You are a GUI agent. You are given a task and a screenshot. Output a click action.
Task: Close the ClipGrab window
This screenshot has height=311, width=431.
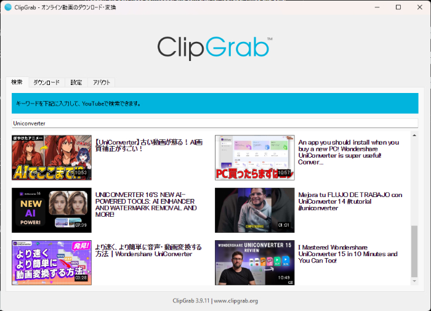click(419, 7)
